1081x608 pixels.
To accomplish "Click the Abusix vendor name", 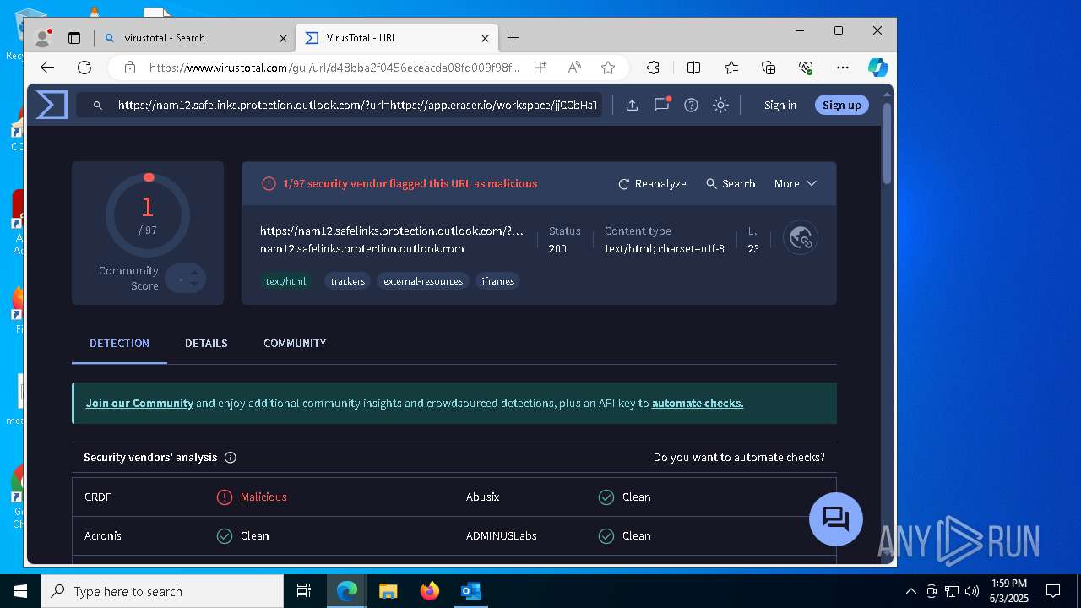I will [x=483, y=497].
